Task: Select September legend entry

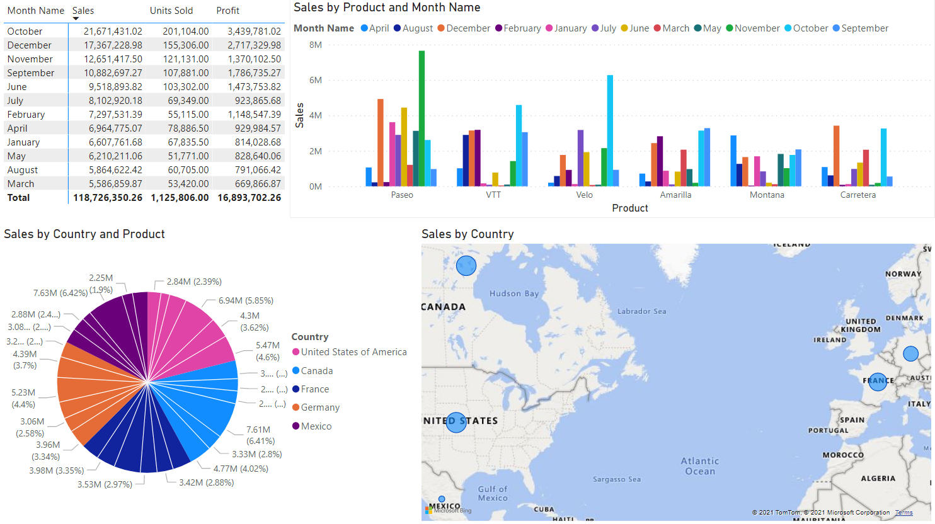Action: tap(861, 28)
